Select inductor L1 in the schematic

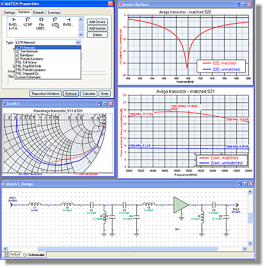[x=35, y=205]
